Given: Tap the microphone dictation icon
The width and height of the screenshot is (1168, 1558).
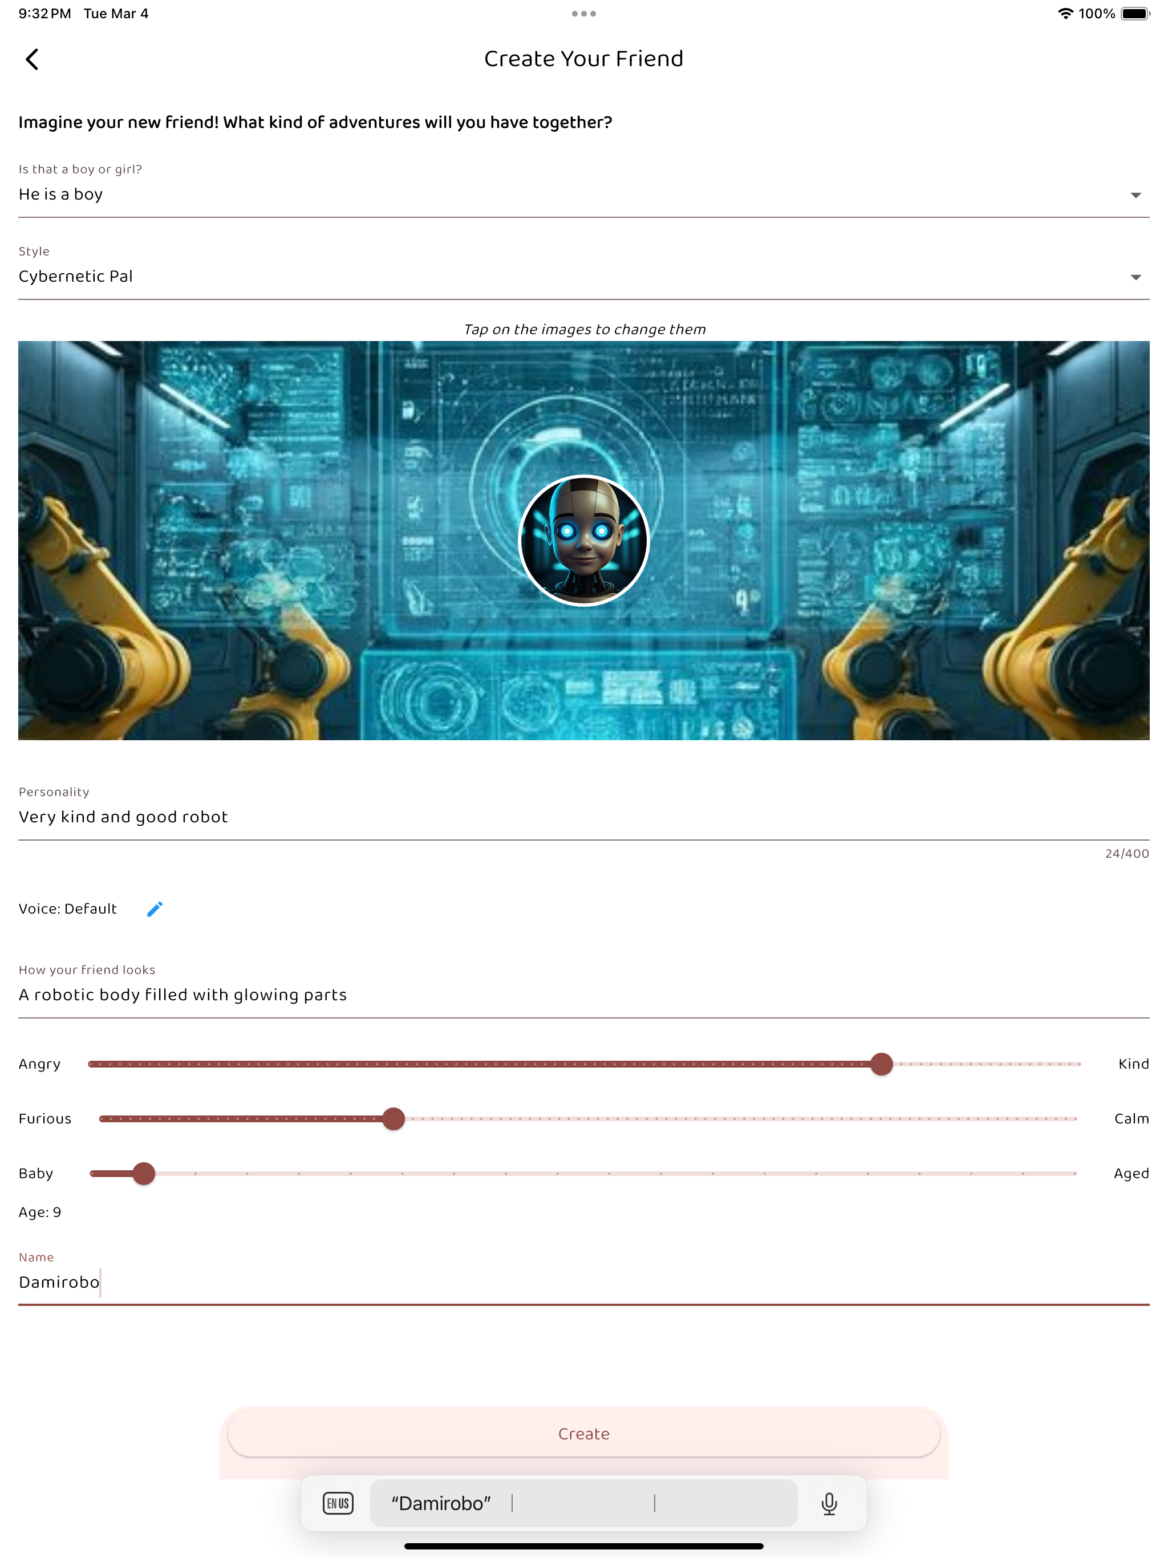Looking at the screenshot, I should (x=829, y=1503).
